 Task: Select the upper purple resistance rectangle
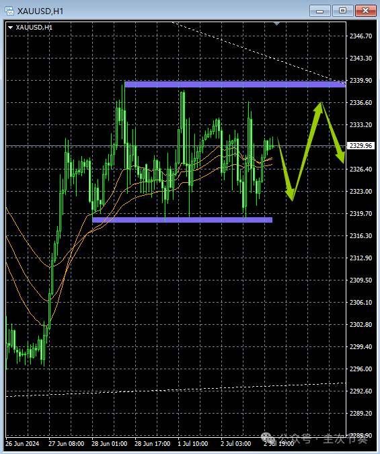click(x=235, y=85)
